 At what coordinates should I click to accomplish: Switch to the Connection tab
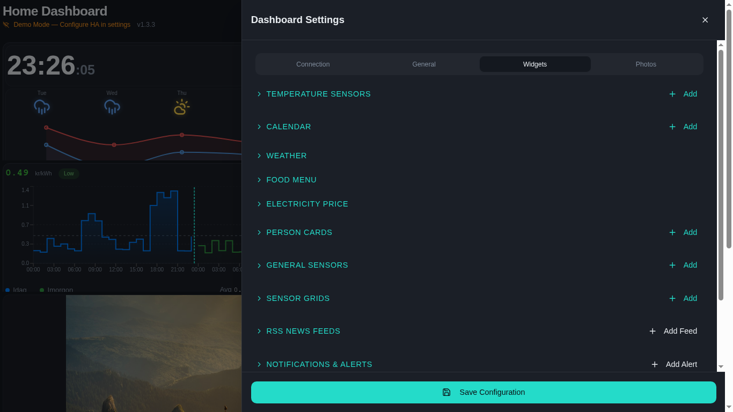tap(313, 64)
